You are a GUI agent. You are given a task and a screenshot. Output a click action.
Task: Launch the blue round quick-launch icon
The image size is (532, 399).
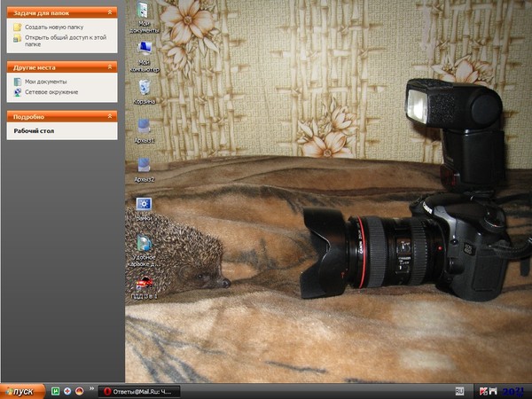coord(67,391)
